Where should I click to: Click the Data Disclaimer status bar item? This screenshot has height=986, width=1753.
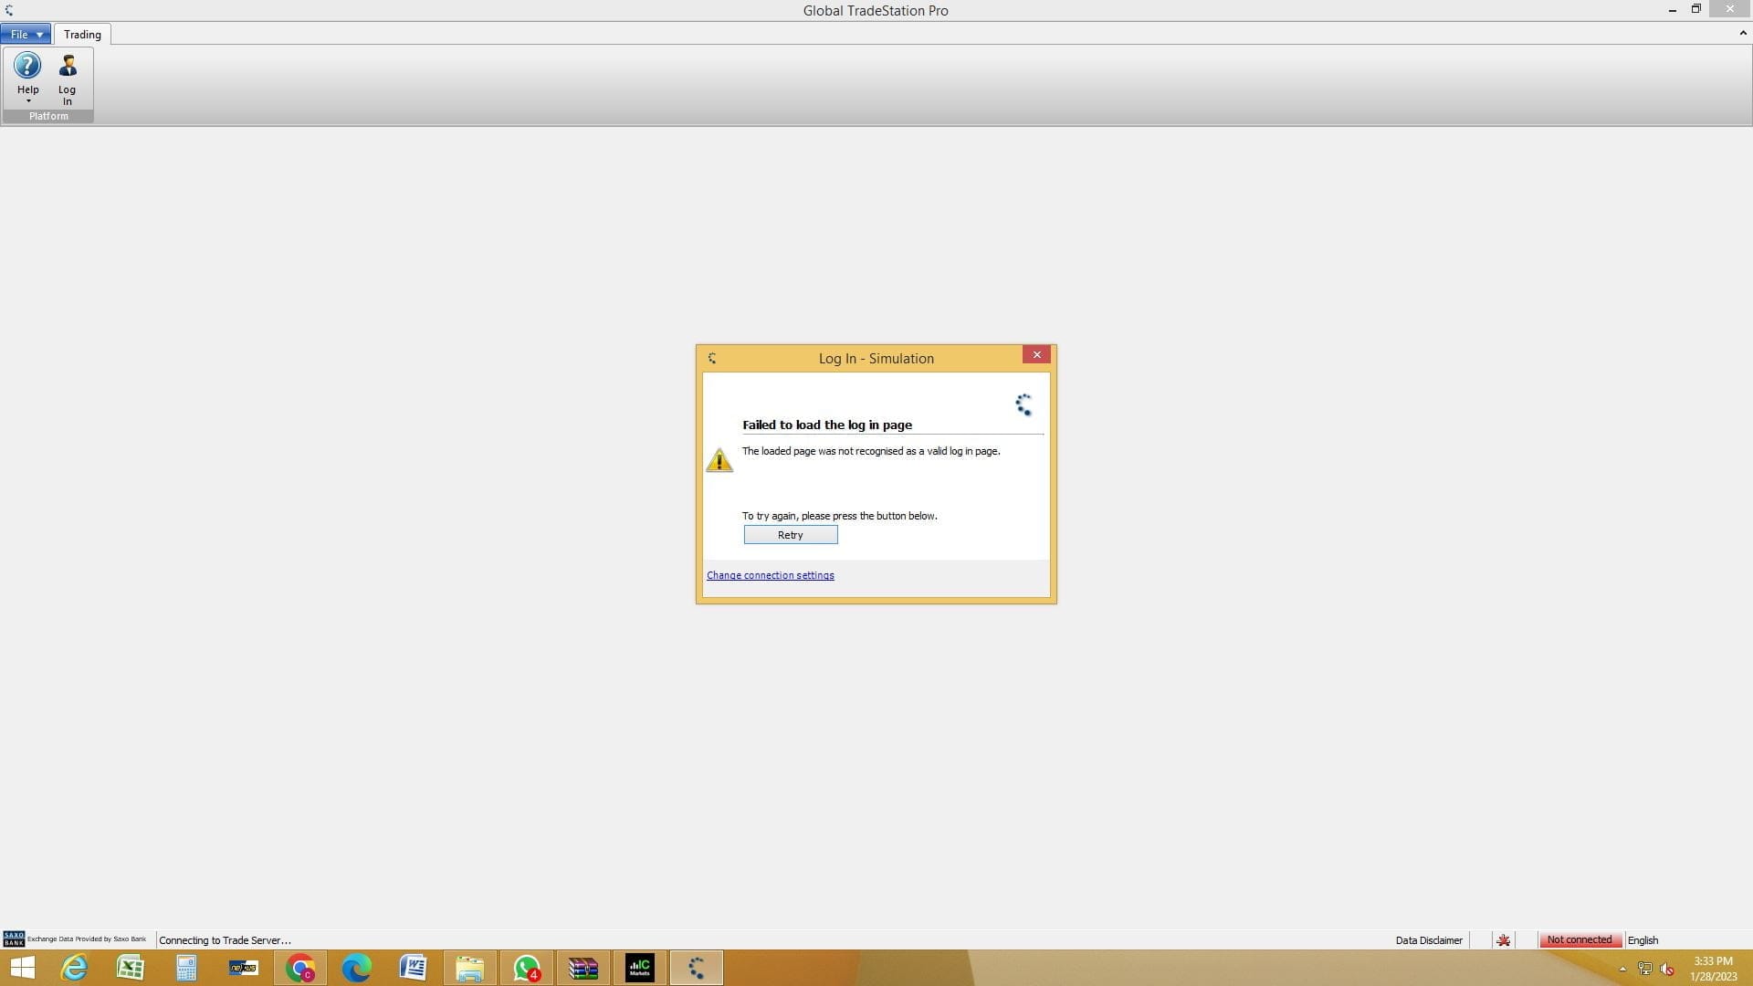[1428, 940]
